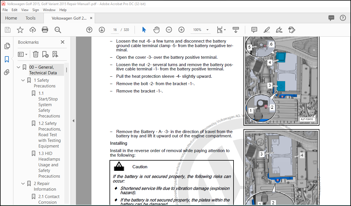351x206 pixels.
Task: Toggle the Bookmarks panel icon in sidebar
Action: (7, 59)
